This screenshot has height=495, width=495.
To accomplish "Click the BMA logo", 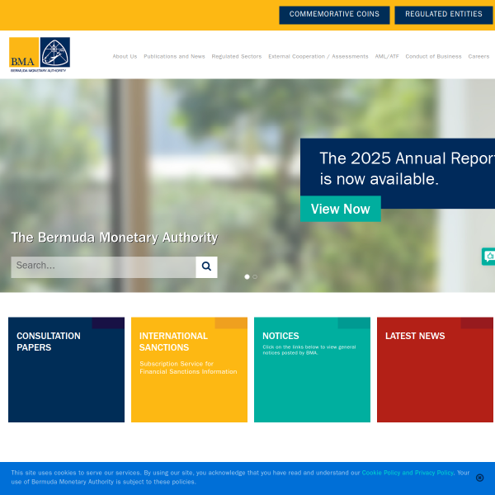I will (x=40, y=54).
